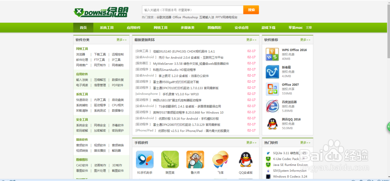Image resolution: width=390 pixels, height=181 pixels.
Task: Focus the keyword search input box
Action: click(193, 10)
